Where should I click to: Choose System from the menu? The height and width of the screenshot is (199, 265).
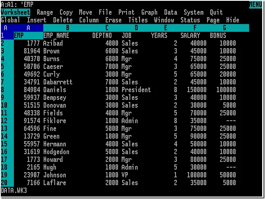(x=194, y=13)
